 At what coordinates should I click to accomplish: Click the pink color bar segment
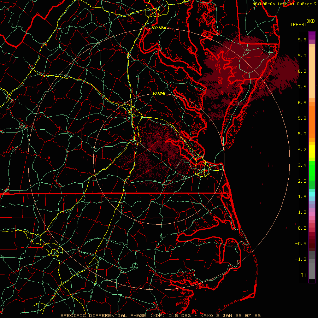click(x=312, y=214)
